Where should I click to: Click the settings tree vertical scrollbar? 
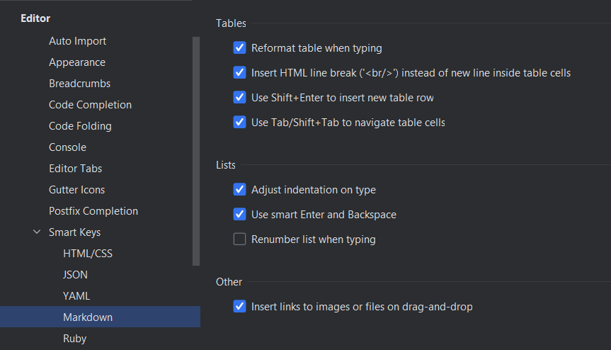[x=196, y=149]
